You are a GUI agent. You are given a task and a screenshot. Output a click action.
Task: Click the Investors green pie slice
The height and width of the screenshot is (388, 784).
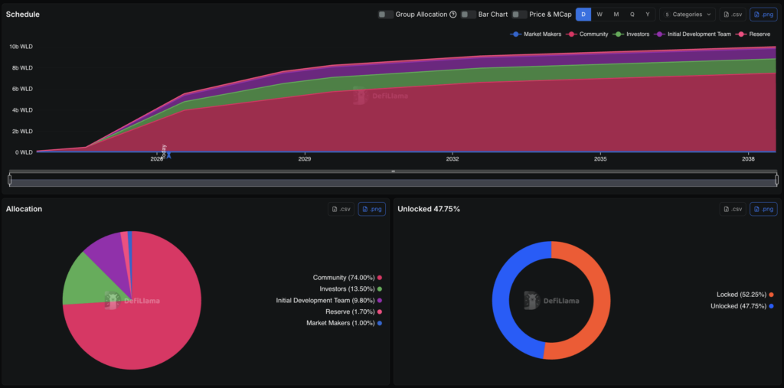[85, 282]
